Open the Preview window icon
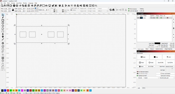The height and width of the screenshot is (94, 175). [x=50, y=6]
